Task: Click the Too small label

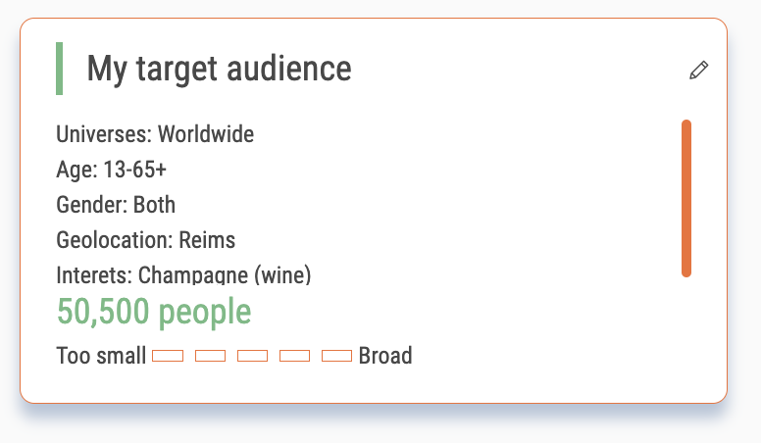Action: tap(101, 356)
